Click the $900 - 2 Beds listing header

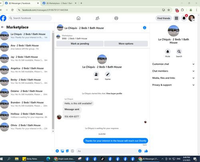pos(74,38)
